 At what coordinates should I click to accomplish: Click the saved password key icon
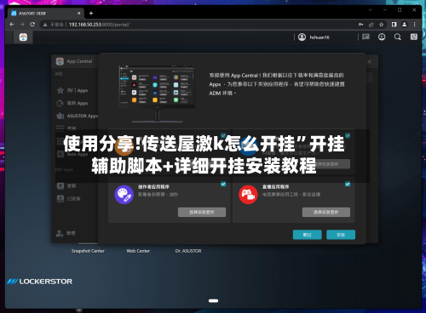[360, 25]
